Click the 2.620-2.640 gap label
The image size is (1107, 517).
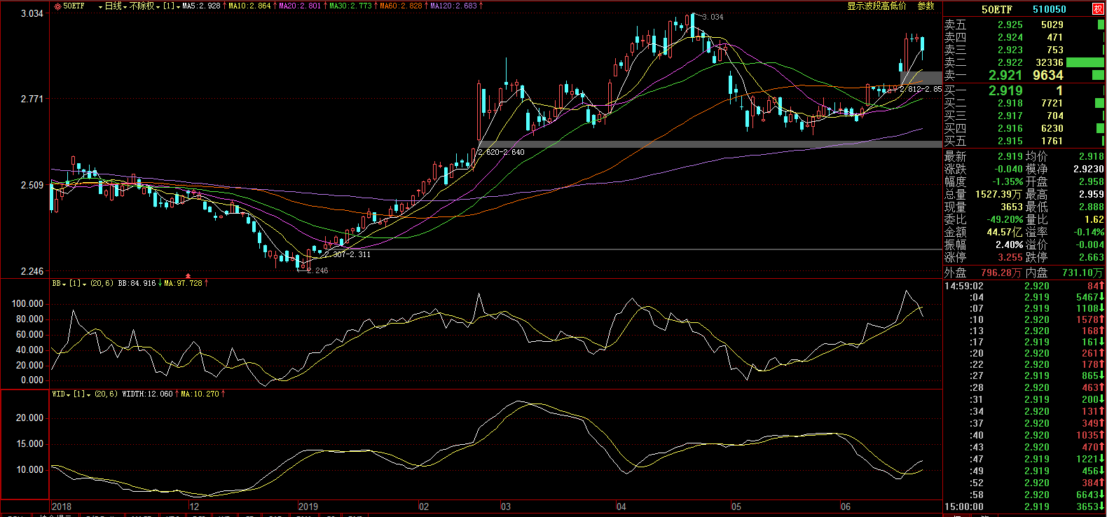point(502,152)
